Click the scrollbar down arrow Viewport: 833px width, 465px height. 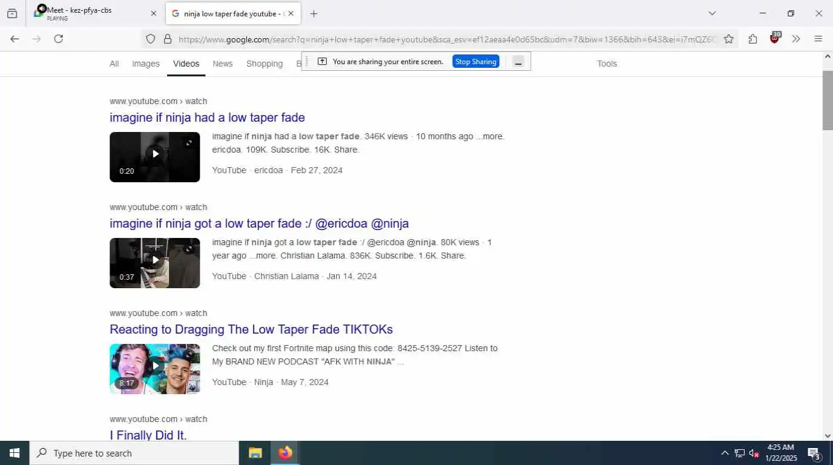pos(828,435)
